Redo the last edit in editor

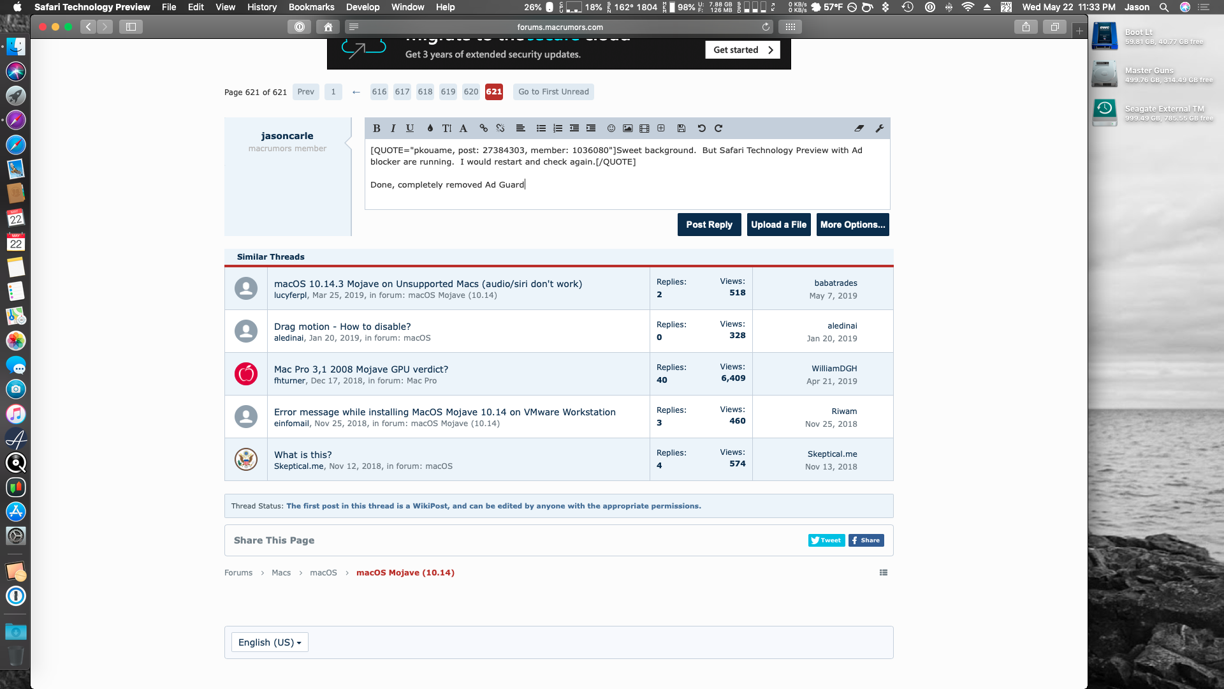coord(718,128)
